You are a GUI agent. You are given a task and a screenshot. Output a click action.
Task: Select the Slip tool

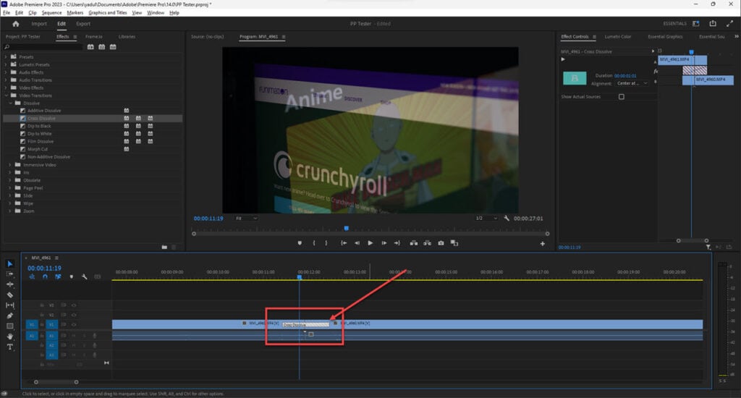[10, 305]
